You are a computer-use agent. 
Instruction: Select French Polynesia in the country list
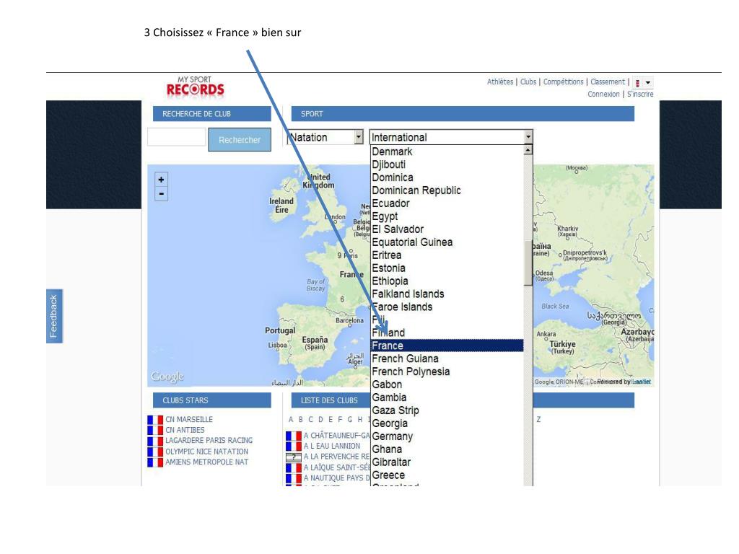point(447,371)
